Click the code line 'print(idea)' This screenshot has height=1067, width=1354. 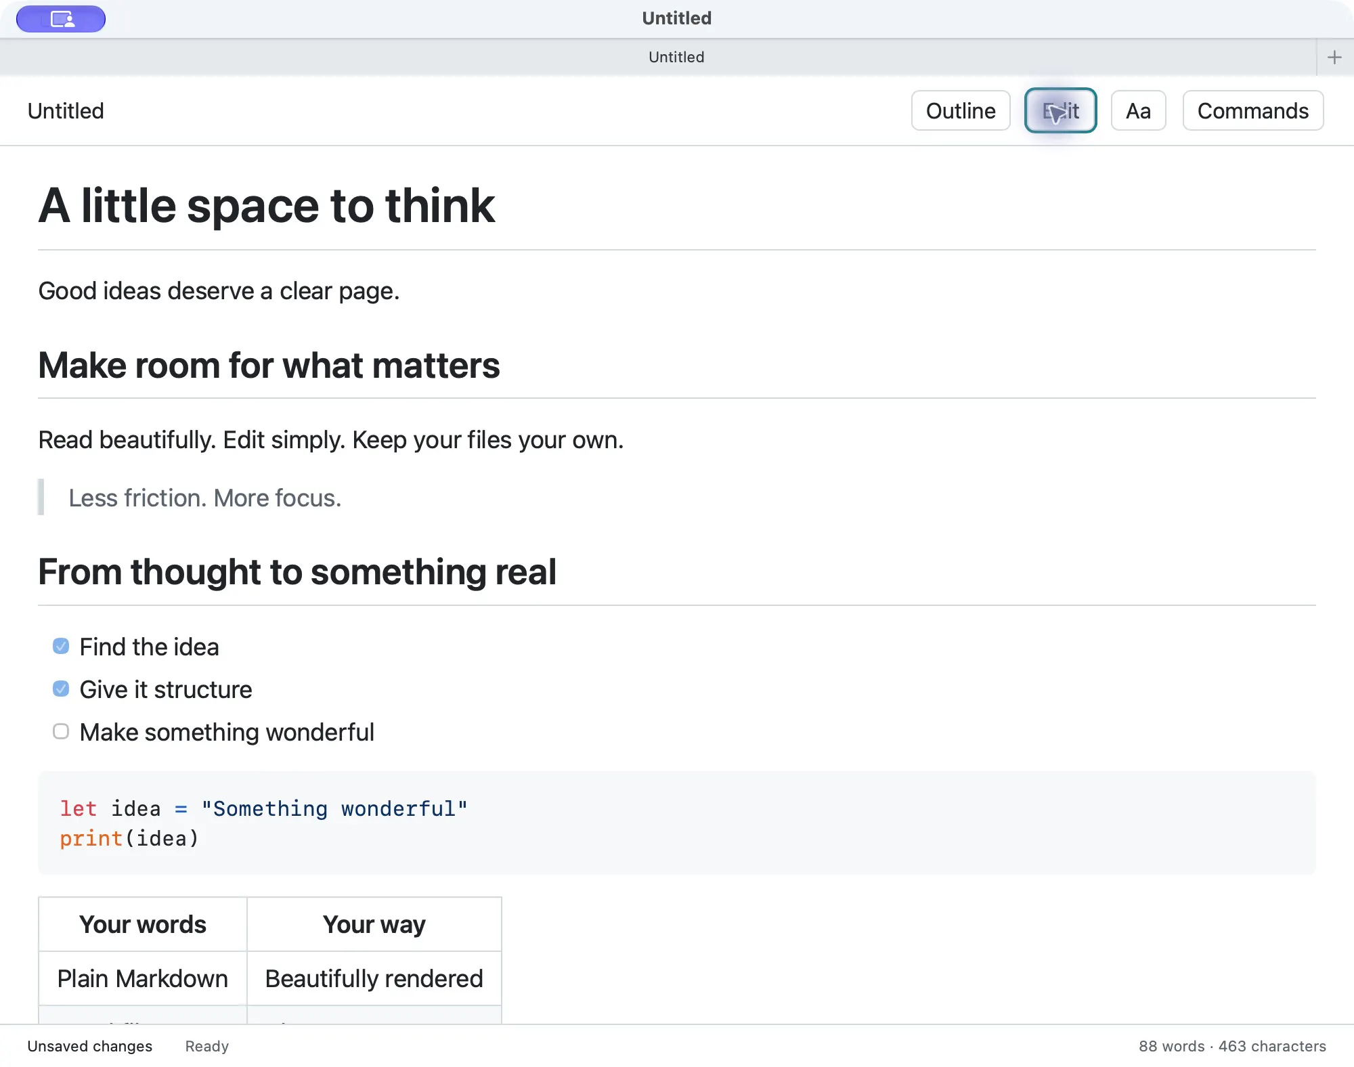coord(129,839)
